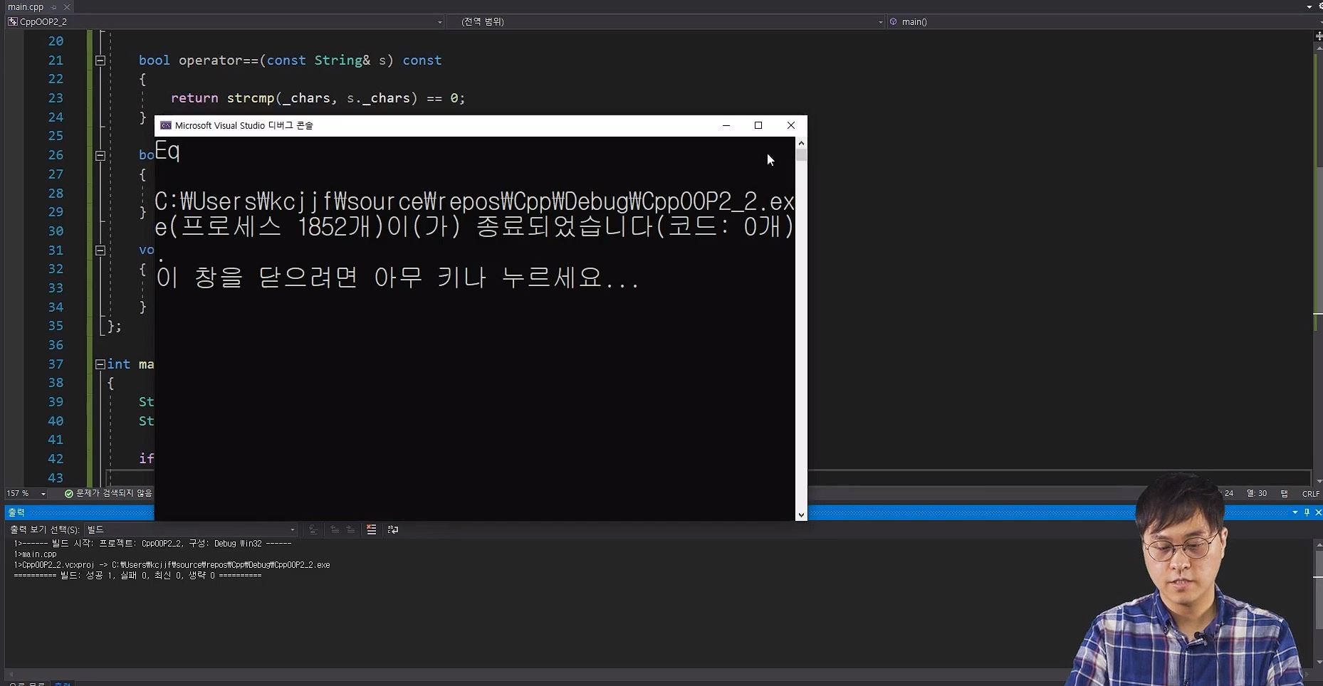Go to the next message icon
The width and height of the screenshot is (1323, 686).
click(x=350, y=529)
